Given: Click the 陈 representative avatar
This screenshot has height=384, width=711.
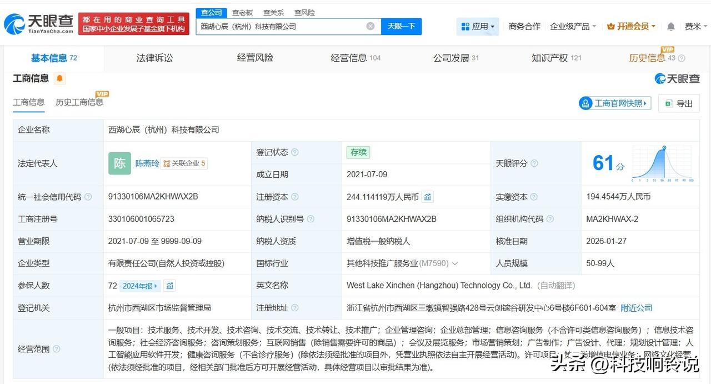Looking at the screenshot, I should [x=119, y=163].
